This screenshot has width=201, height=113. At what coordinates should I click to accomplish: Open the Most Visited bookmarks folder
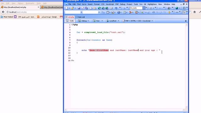tap(7, 17)
